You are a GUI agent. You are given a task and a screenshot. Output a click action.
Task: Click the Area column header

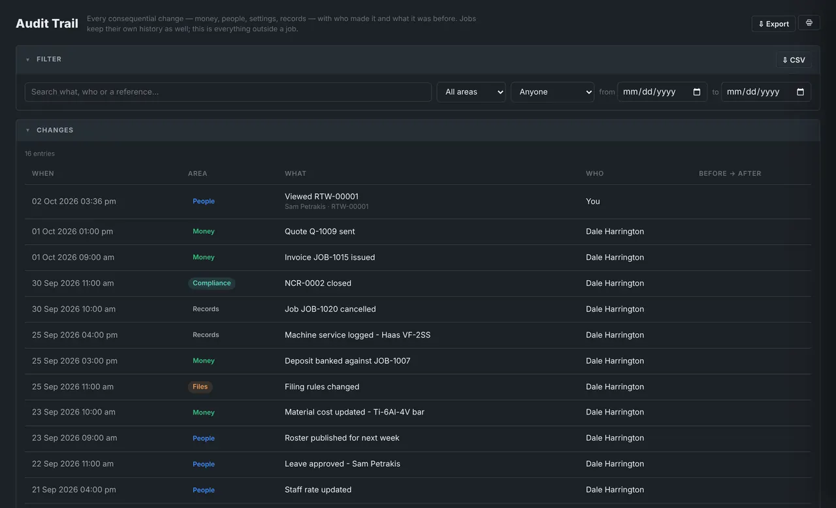[198, 174]
